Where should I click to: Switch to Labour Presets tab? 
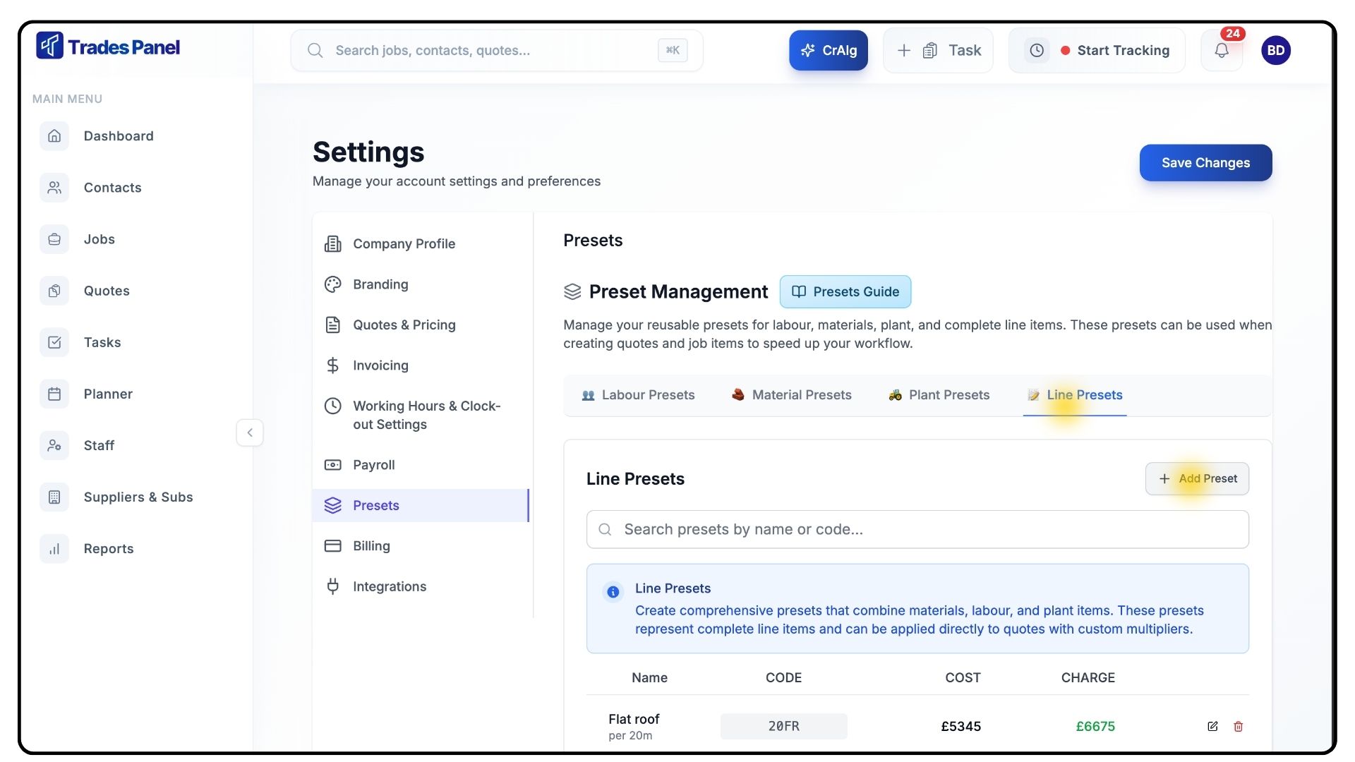(638, 395)
